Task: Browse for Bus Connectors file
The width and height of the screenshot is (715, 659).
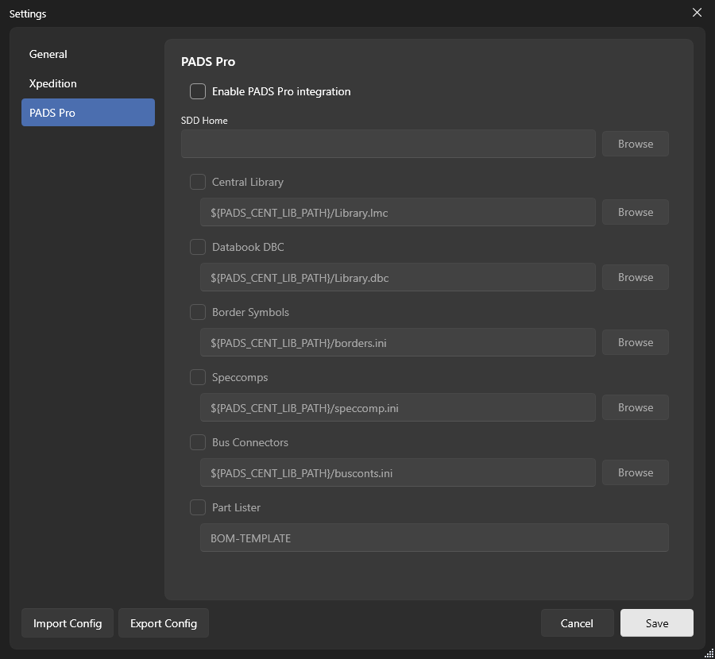Action: [x=636, y=473]
